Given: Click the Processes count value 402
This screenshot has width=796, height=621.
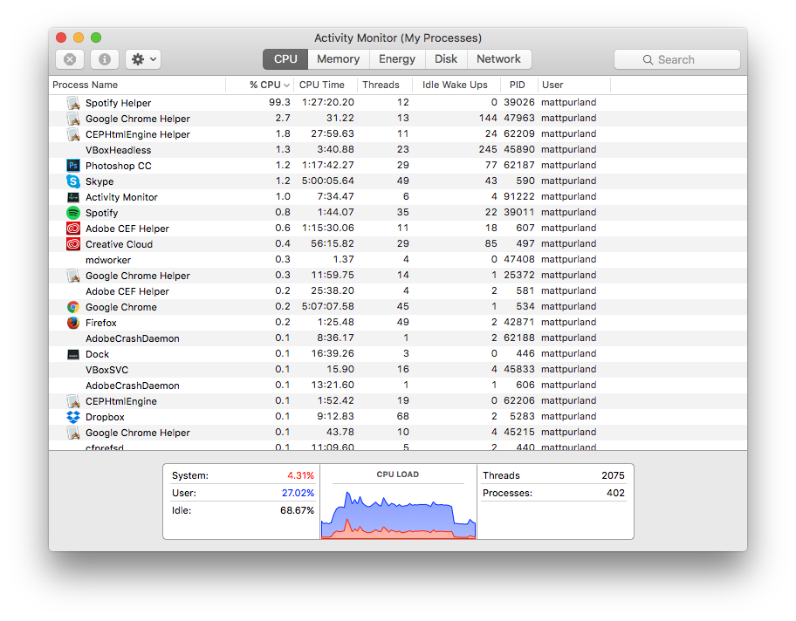Looking at the screenshot, I should (616, 493).
